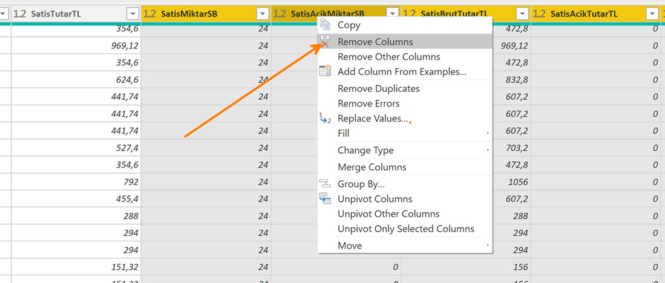Select Unpivot Columns
Viewport: 665px width, 283px height.
405,199
